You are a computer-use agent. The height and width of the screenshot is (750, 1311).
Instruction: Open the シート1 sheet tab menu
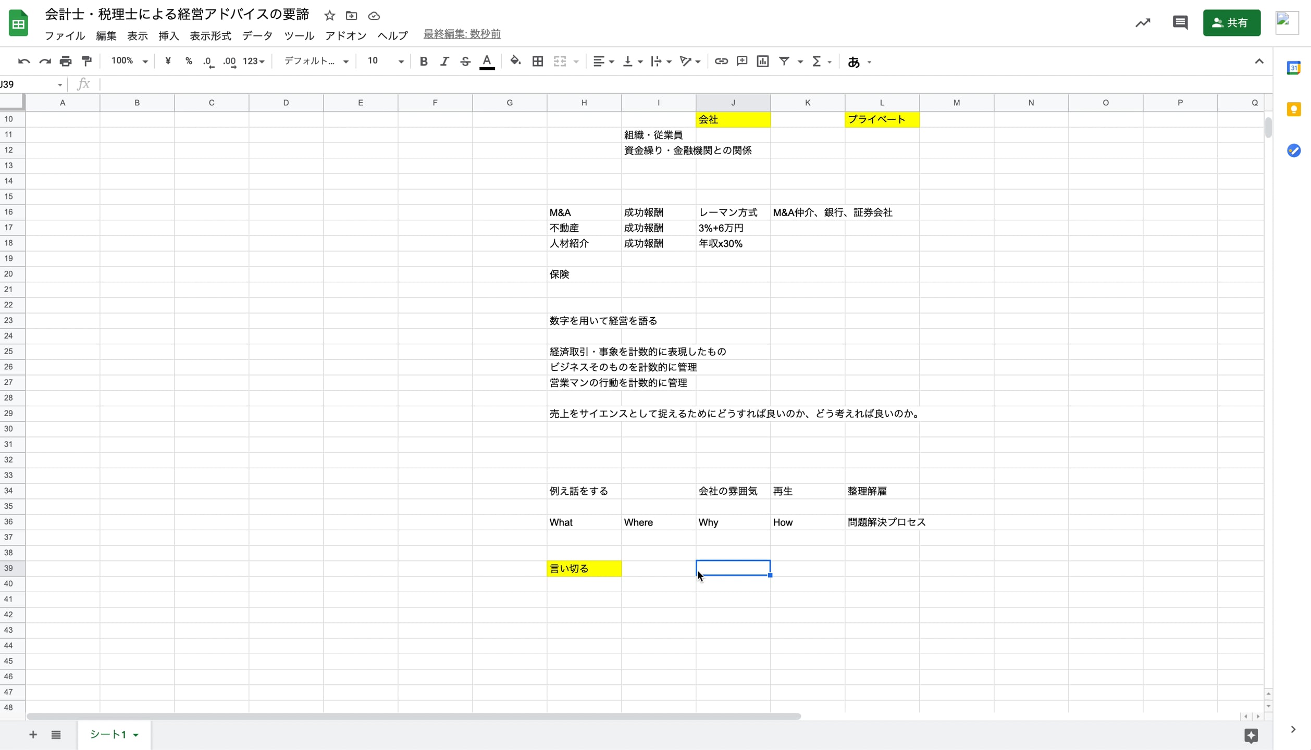pos(136,734)
